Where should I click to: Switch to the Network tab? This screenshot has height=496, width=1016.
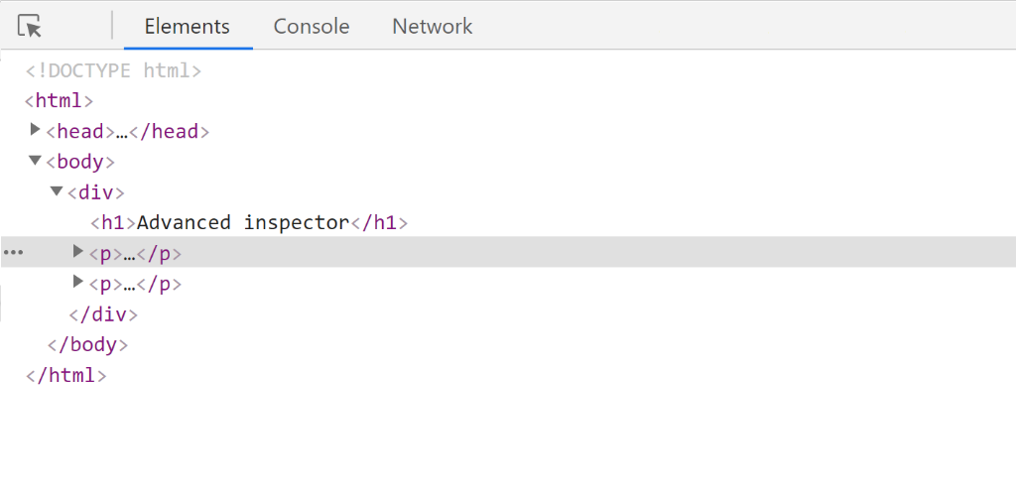click(433, 27)
